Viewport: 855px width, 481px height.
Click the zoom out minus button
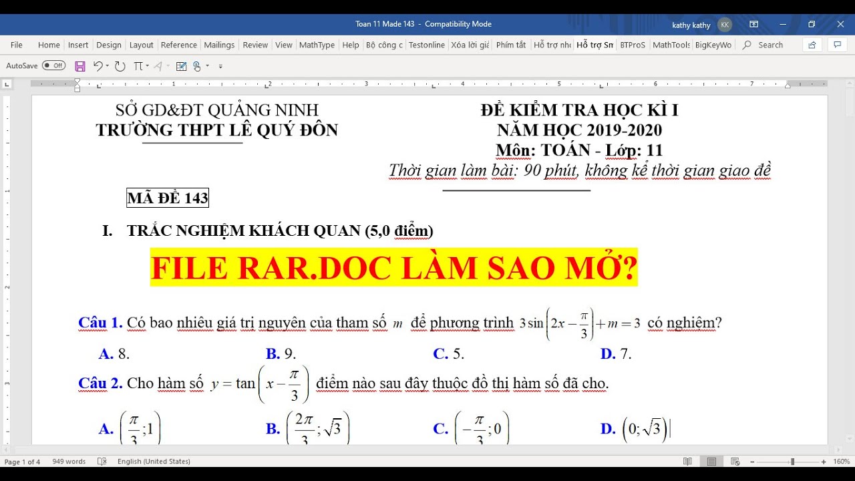coord(752,462)
